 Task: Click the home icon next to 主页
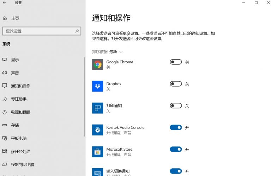[5, 18]
